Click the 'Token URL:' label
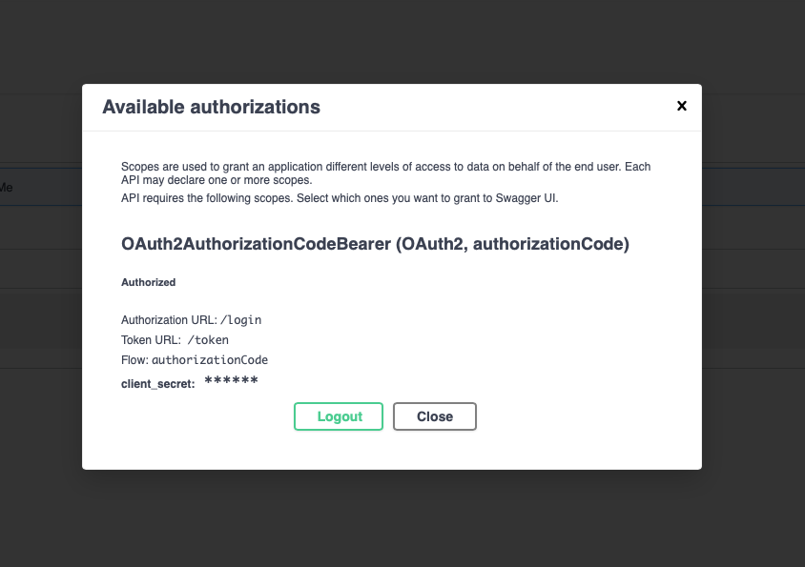 point(153,340)
